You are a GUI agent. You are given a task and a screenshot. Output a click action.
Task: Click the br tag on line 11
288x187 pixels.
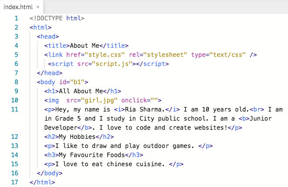pyautogui.click(x=257, y=109)
